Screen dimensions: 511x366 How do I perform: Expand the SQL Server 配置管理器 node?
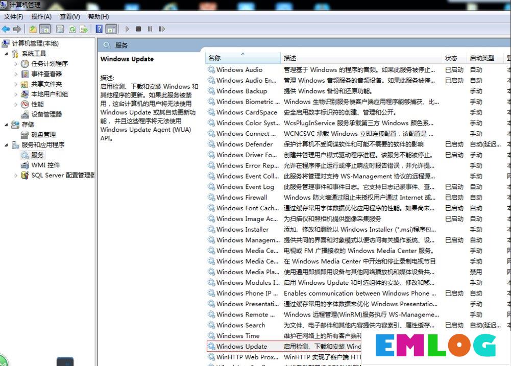point(16,175)
